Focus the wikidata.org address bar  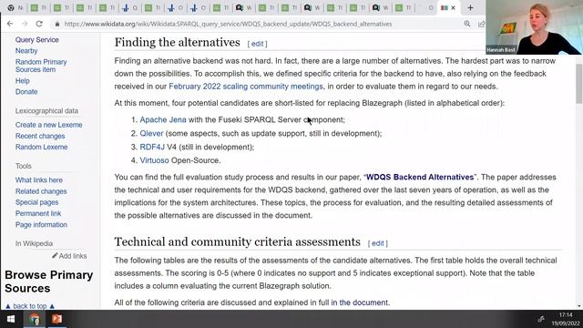tap(228, 24)
